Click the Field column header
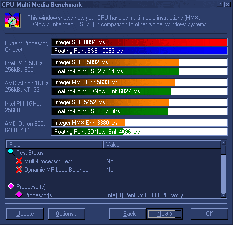 pyautogui.click(x=55, y=145)
